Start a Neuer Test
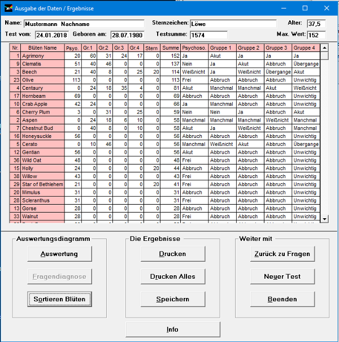 point(282,276)
